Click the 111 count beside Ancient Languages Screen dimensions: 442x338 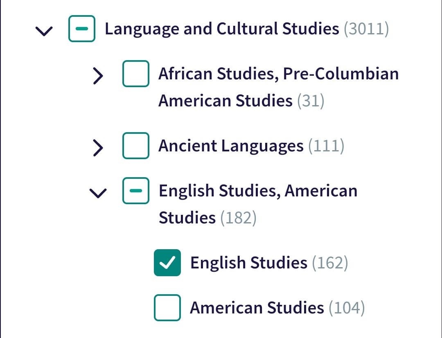tap(326, 146)
